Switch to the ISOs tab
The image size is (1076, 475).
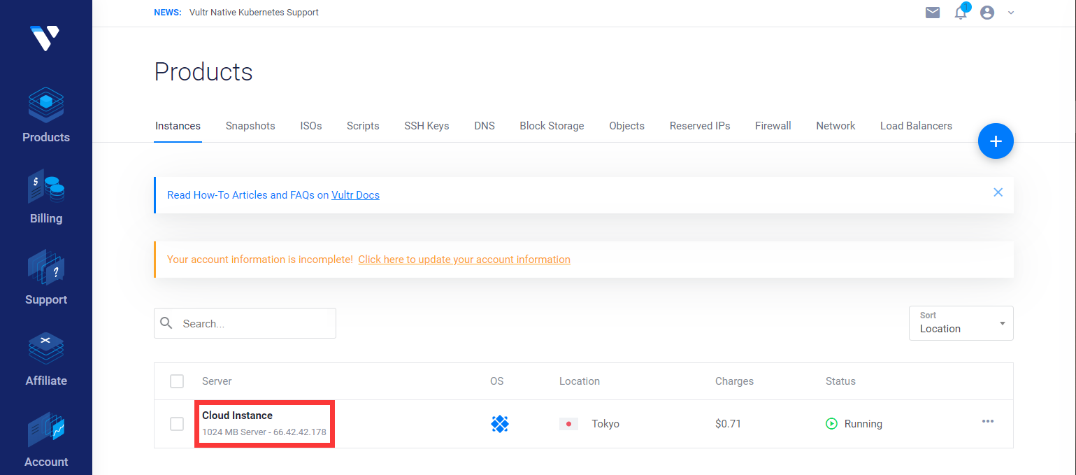click(311, 126)
